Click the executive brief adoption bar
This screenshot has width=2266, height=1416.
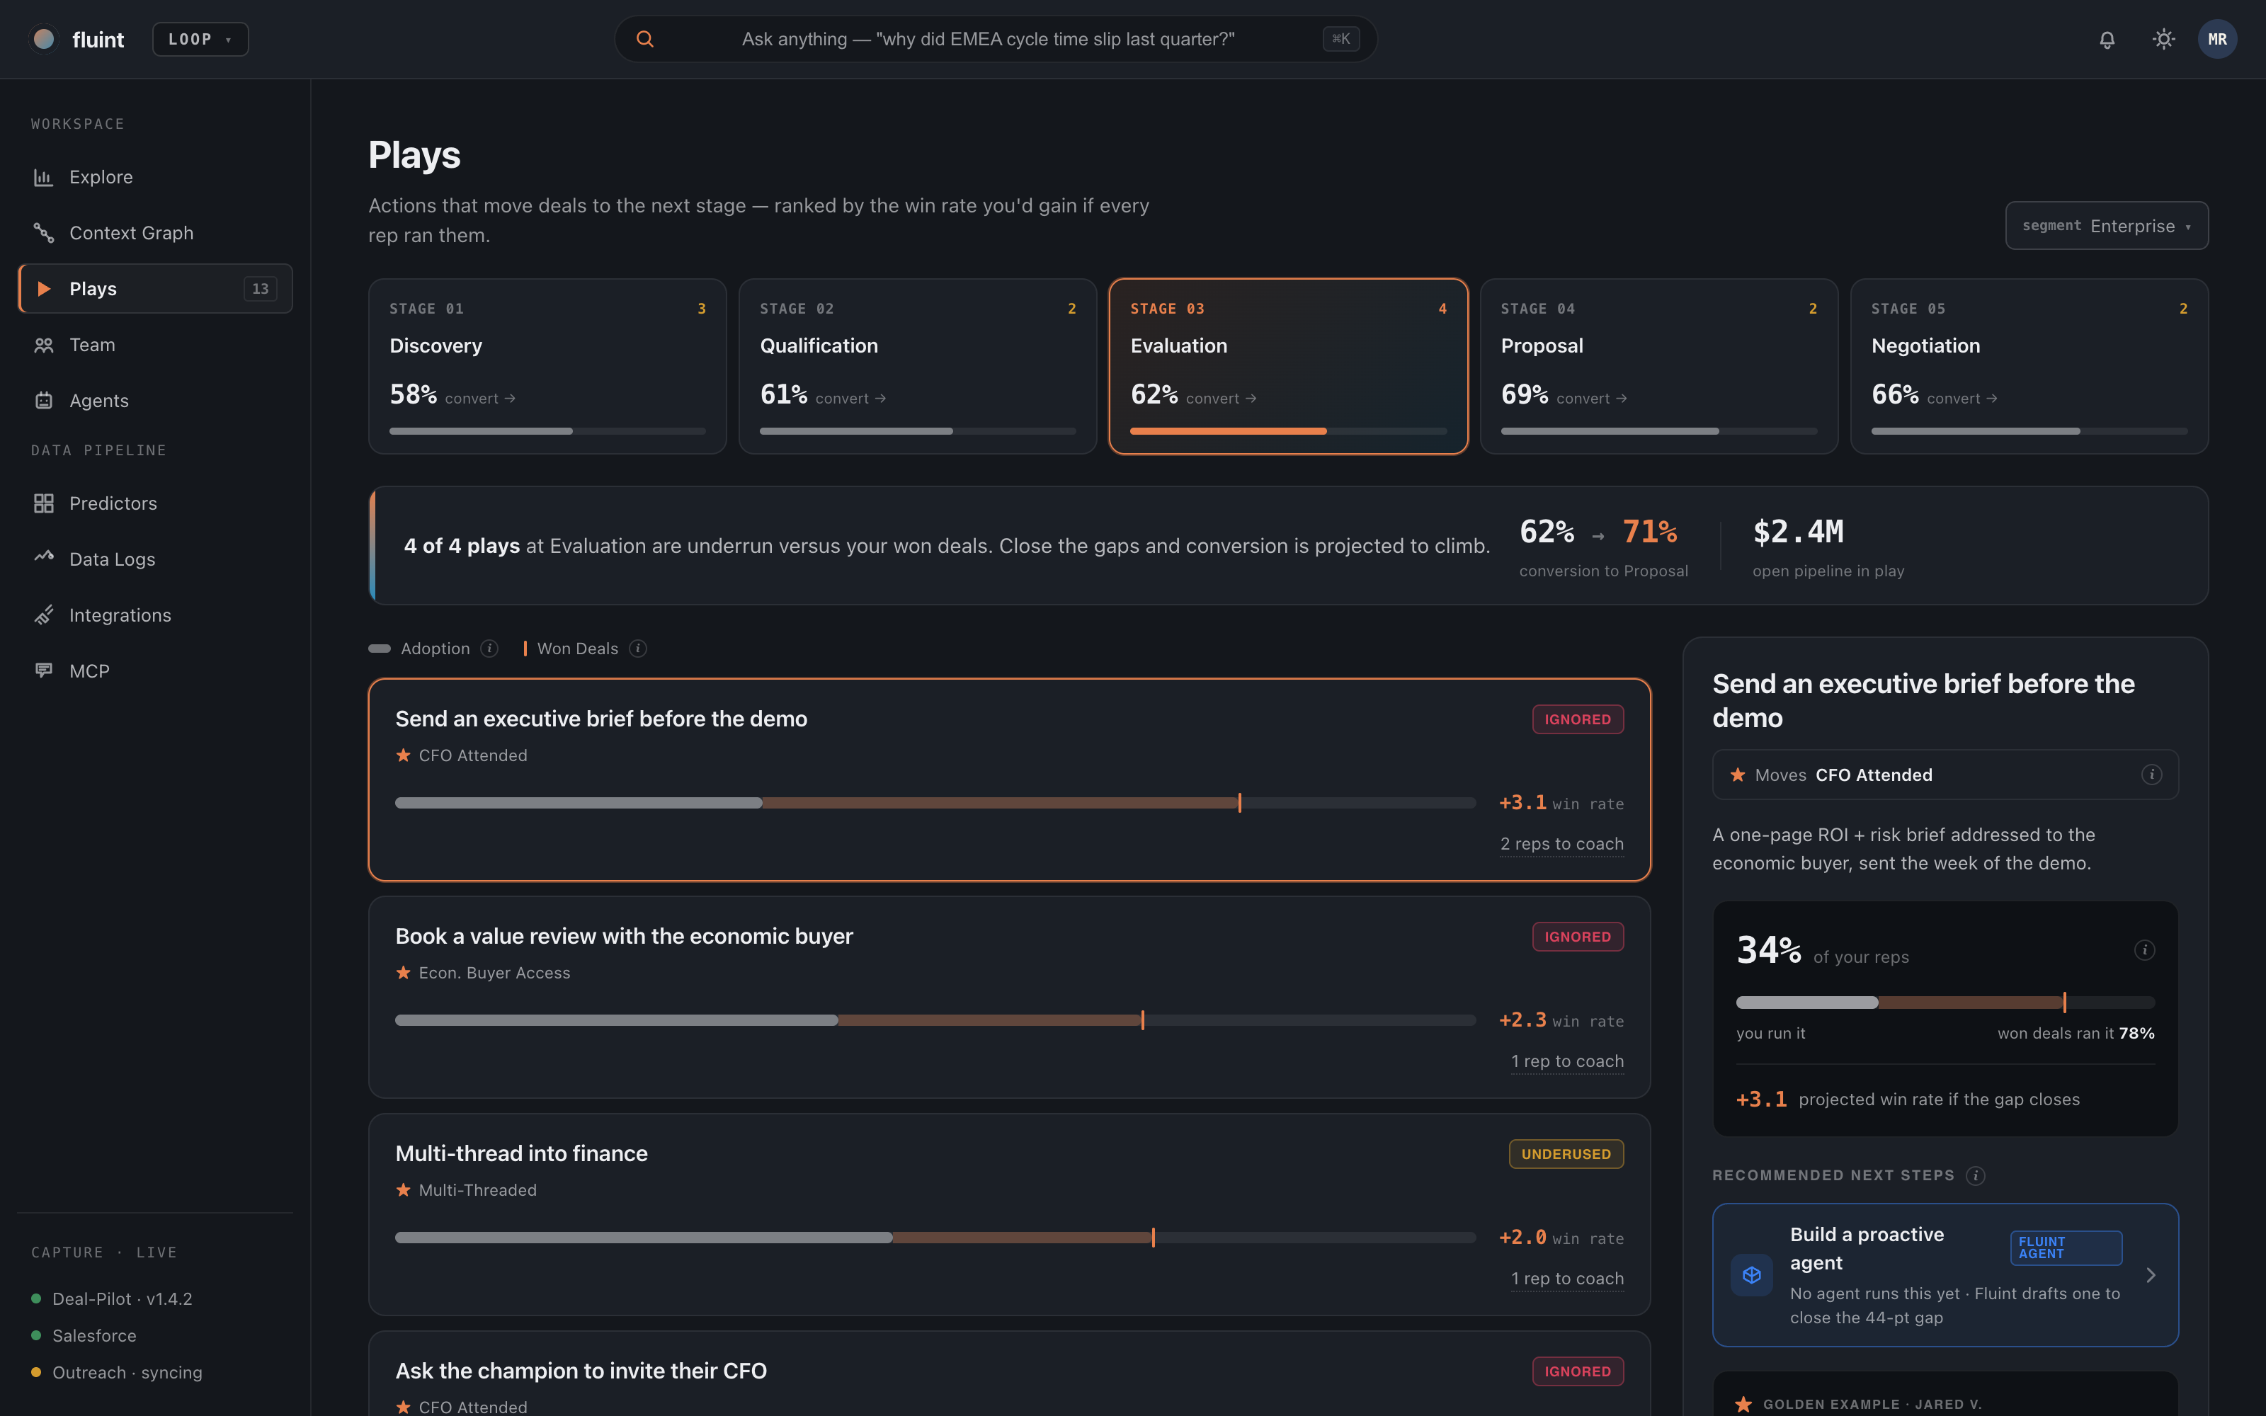point(935,803)
